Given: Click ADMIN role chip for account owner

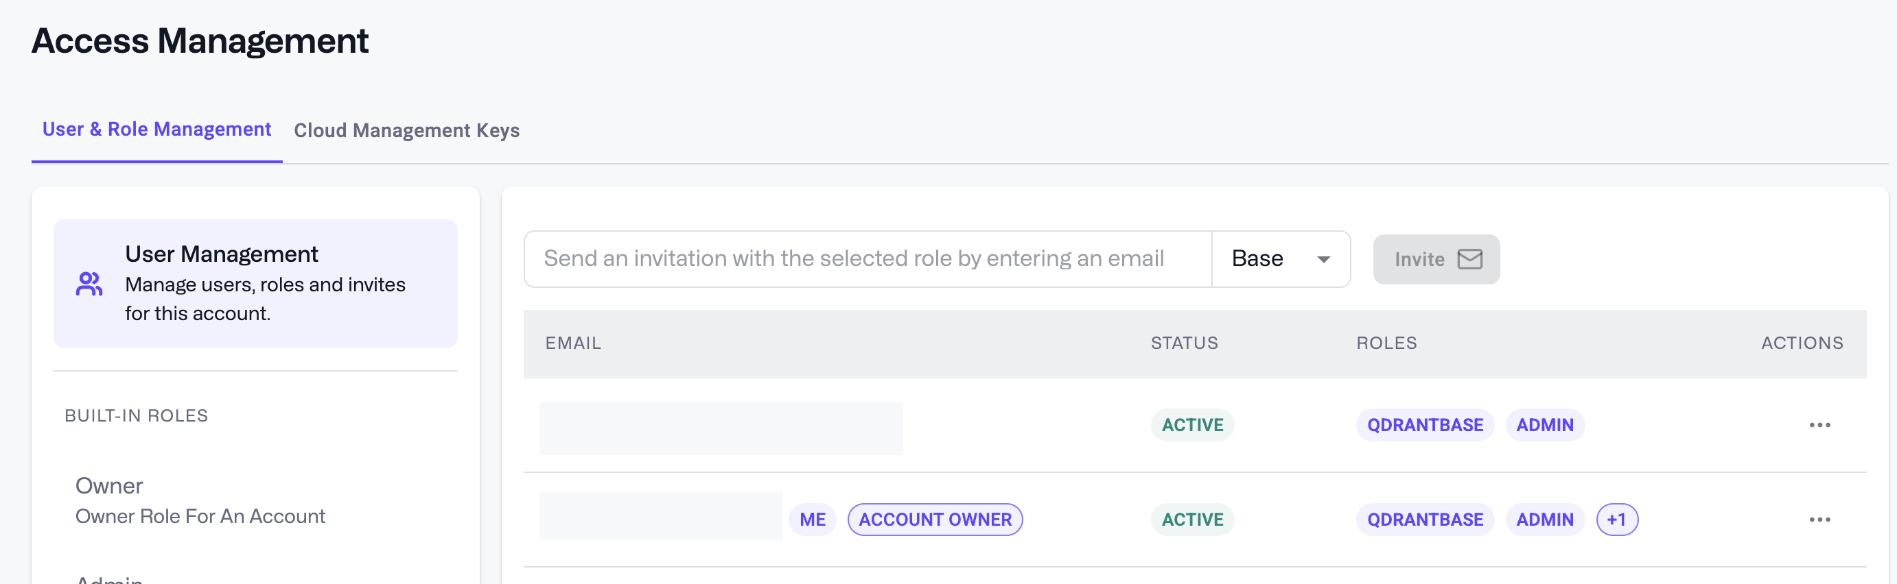Looking at the screenshot, I should coord(1544,520).
